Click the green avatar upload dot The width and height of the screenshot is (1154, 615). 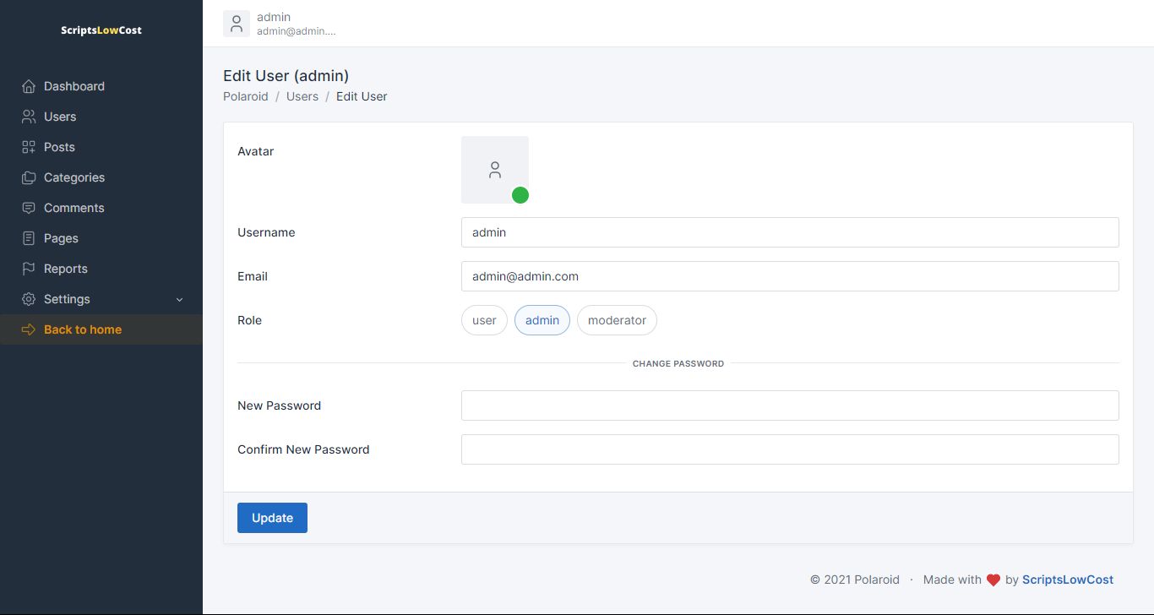click(x=520, y=195)
